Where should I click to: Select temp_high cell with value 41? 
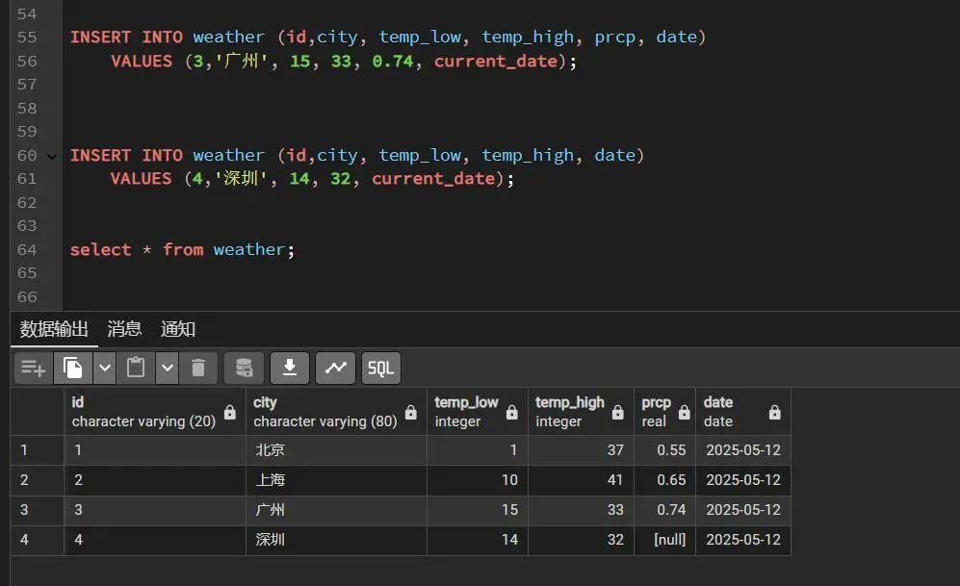(581, 480)
